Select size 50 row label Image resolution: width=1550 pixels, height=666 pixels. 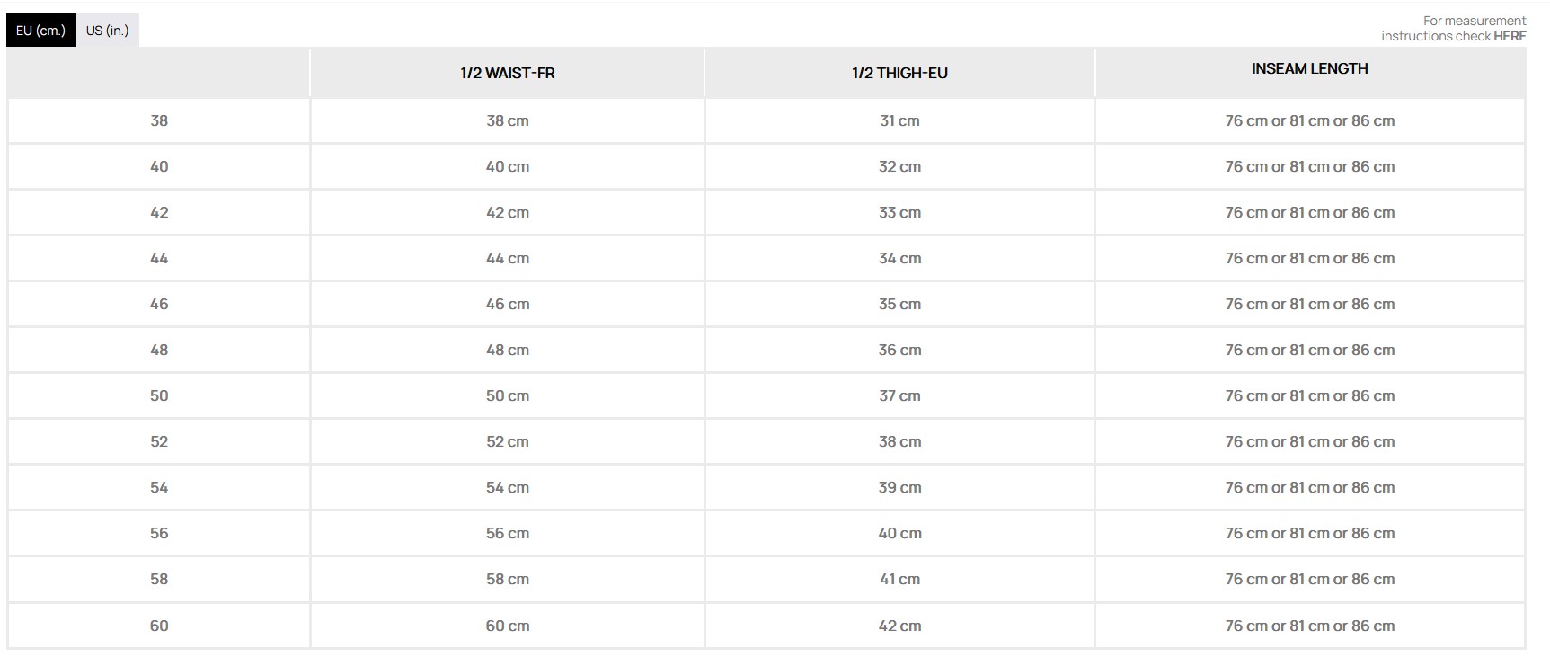tap(159, 396)
